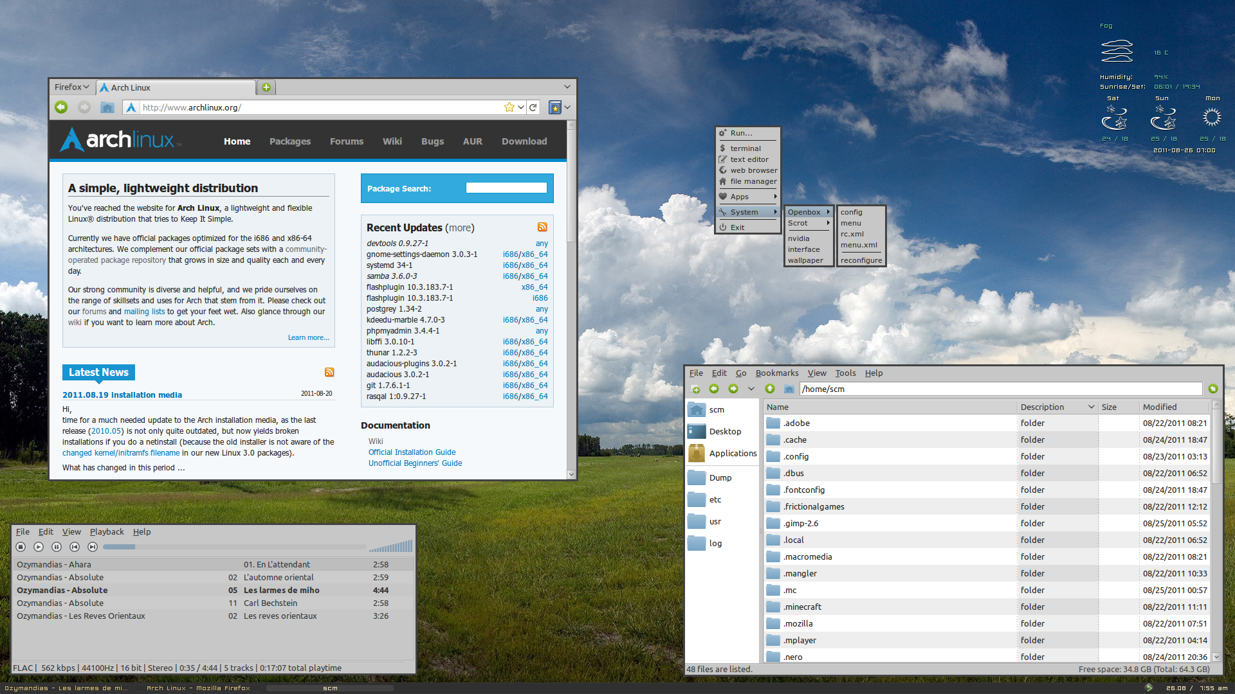This screenshot has height=694, width=1235.
Task: Select Run... in the Openbox menu
Action: tap(747, 133)
